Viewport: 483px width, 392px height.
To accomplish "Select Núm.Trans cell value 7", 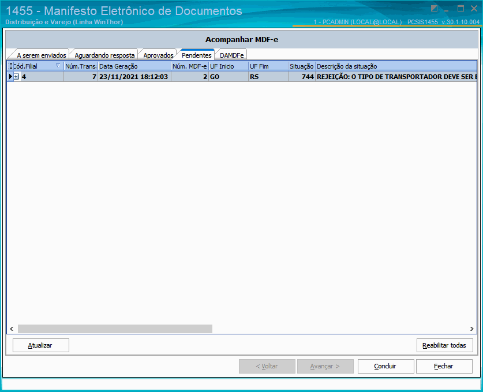I will (x=81, y=77).
